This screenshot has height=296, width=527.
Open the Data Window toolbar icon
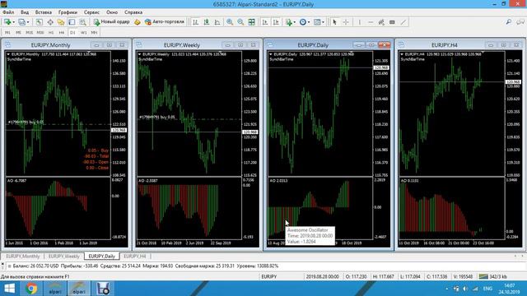click(x=50, y=22)
